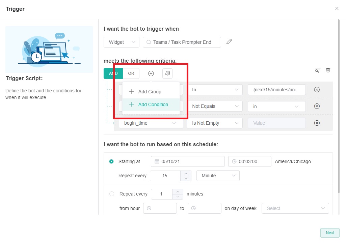
Task: Select the Repeat every minutes radio button
Action: click(x=112, y=194)
